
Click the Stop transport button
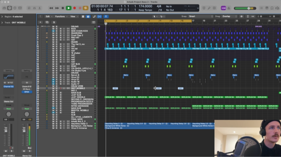point(63,8)
